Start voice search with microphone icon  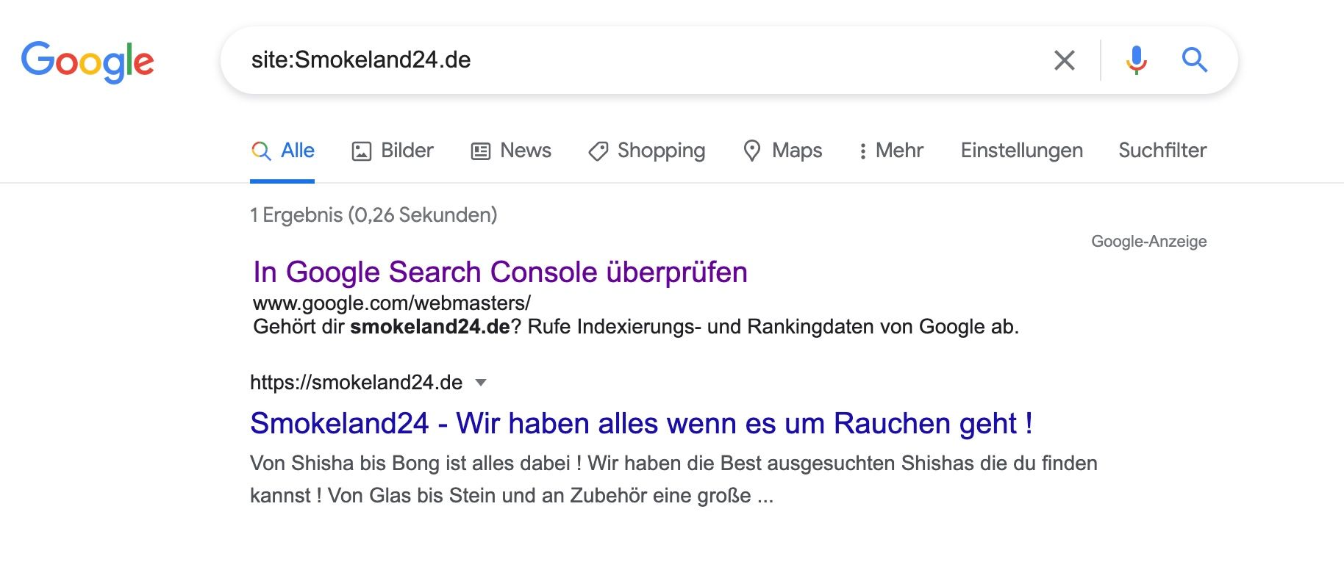[x=1136, y=60]
